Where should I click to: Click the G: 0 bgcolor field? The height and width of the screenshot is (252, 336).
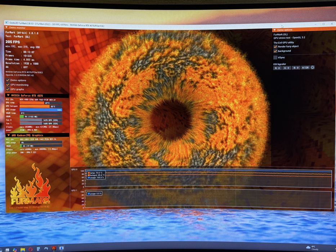[287, 68]
